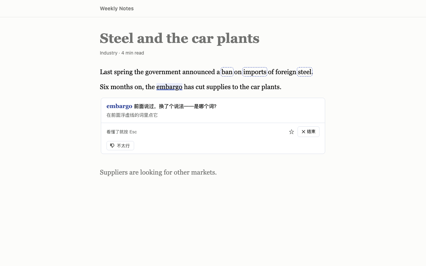Click the thumbs-down 不太行 button

[120, 146]
